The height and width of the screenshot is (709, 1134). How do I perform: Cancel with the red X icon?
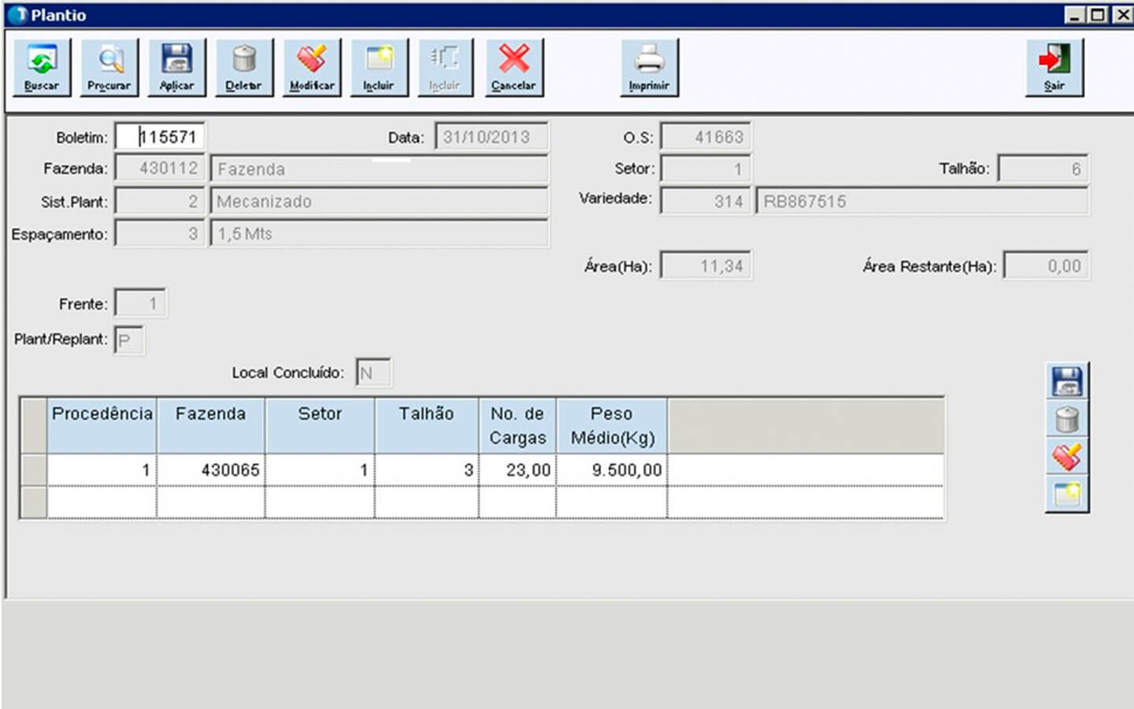[x=513, y=67]
